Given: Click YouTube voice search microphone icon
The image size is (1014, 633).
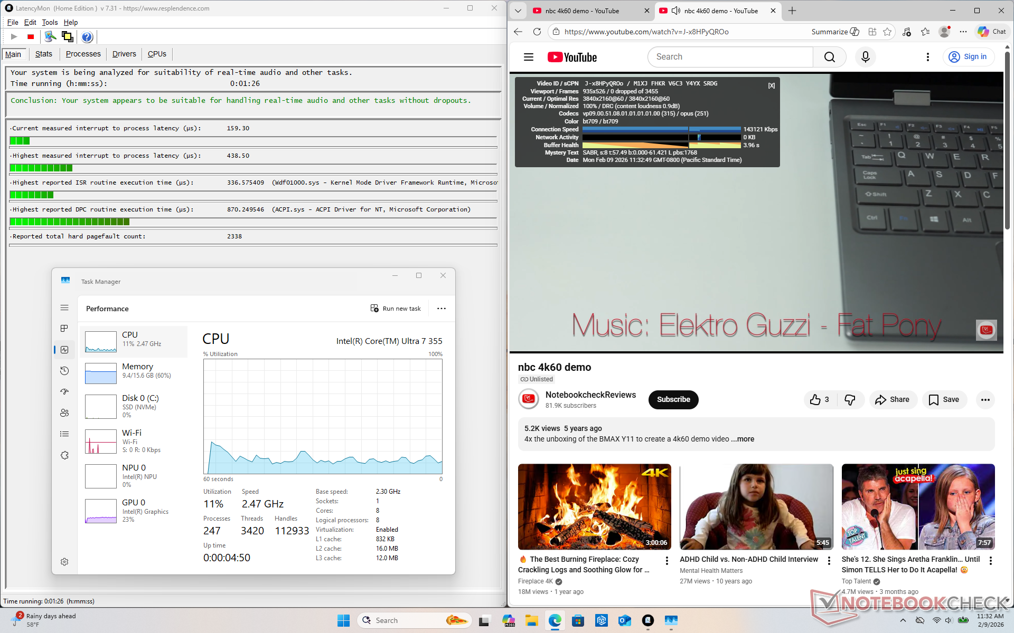Looking at the screenshot, I should point(865,57).
